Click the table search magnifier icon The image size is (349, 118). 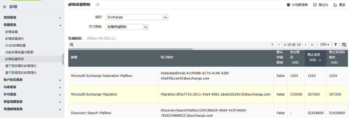(x=71, y=45)
